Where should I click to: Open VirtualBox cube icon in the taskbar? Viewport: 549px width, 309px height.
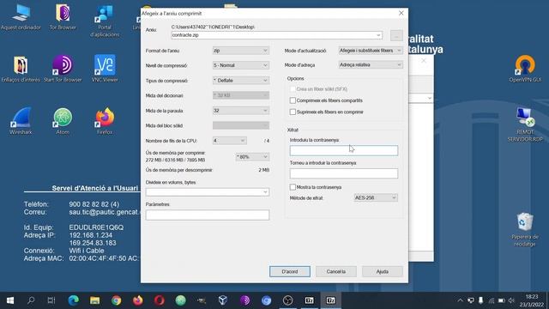223,300
